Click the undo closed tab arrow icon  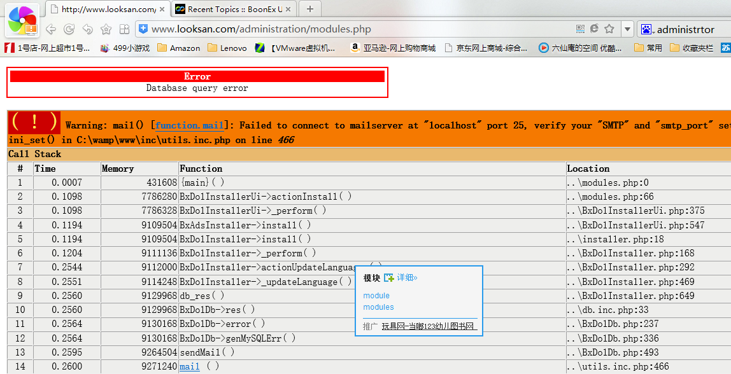(88, 29)
